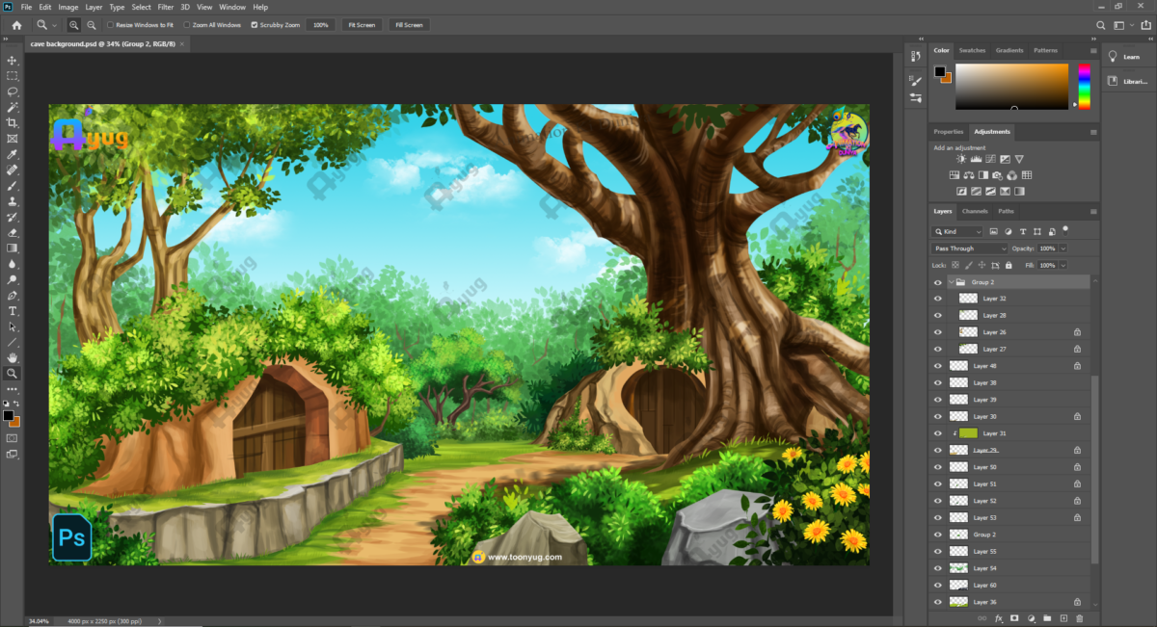Select the Magic Wand tool
The width and height of the screenshot is (1157, 627).
point(13,107)
